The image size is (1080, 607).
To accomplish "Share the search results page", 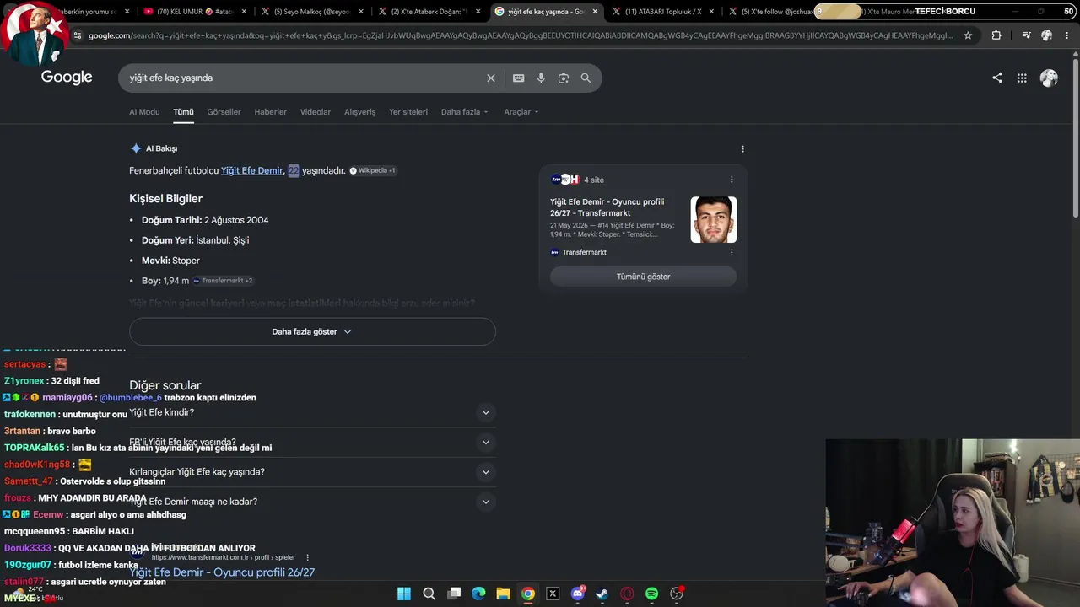I will click(997, 78).
